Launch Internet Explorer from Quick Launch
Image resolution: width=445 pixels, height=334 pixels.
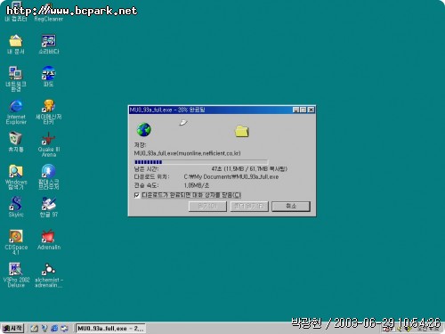click(54, 329)
